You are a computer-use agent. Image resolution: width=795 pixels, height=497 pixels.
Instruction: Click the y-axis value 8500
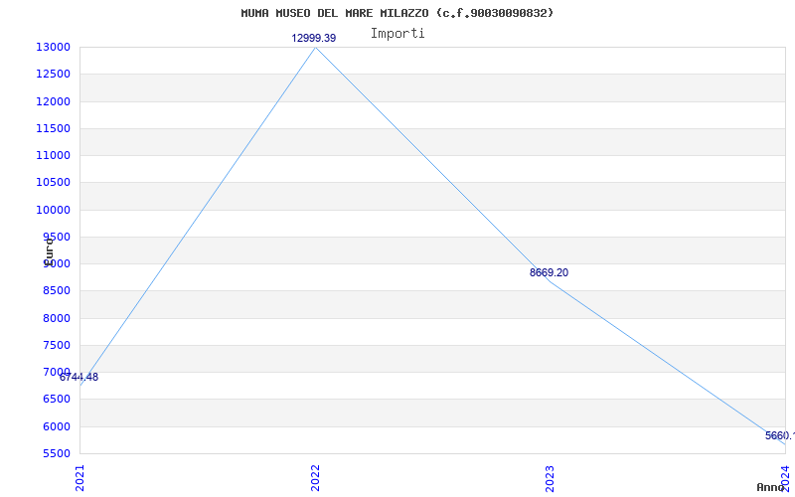click(56, 291)
